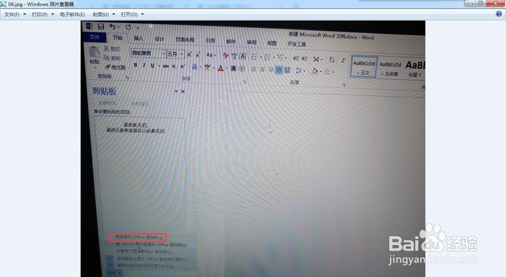The width and height of the screenshot is (506, 277).
Task: Click the Redo/Repeat circular arrow icon
Action: point(128,27)
